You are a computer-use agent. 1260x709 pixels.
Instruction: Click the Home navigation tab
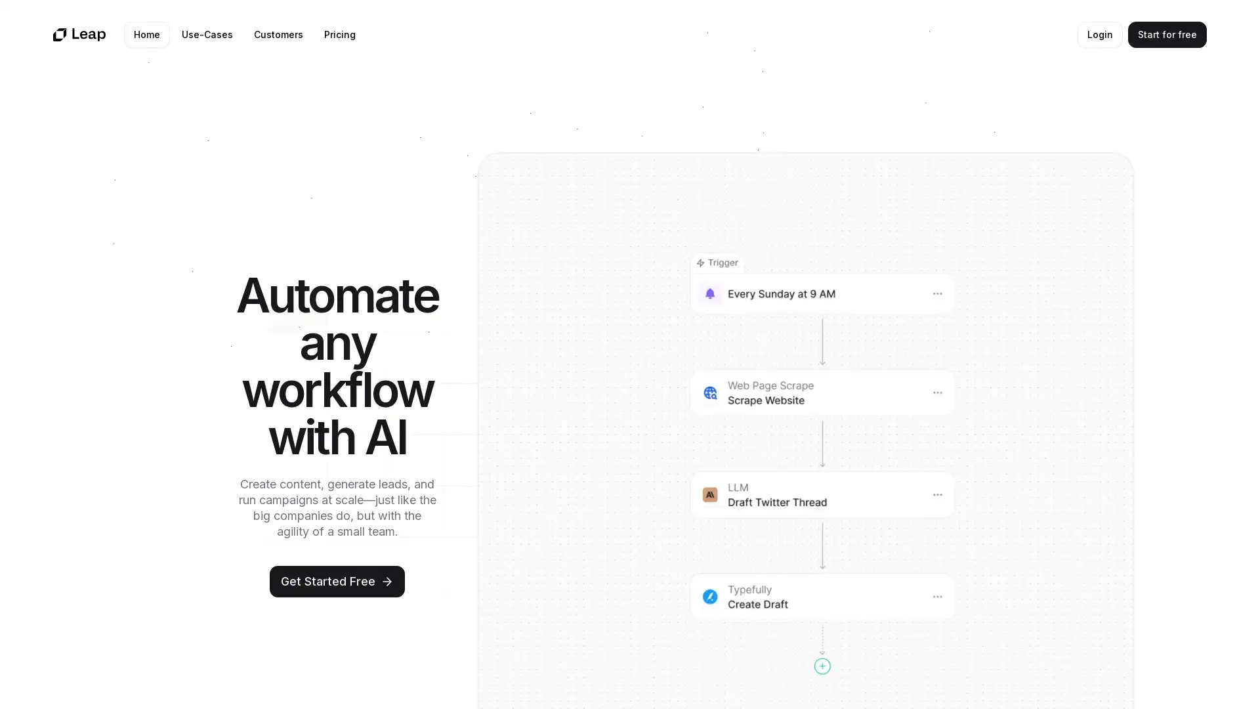click(x=146, y=35)
